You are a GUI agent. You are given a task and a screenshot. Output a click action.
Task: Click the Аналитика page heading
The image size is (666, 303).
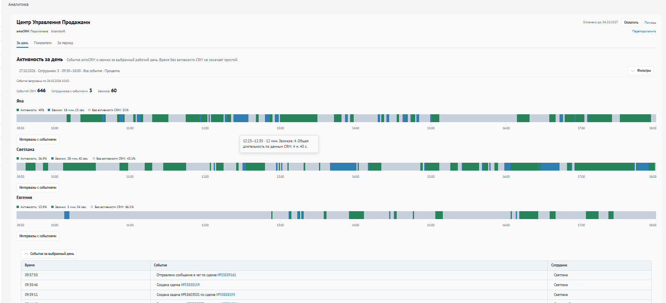(x=18, y=4)
